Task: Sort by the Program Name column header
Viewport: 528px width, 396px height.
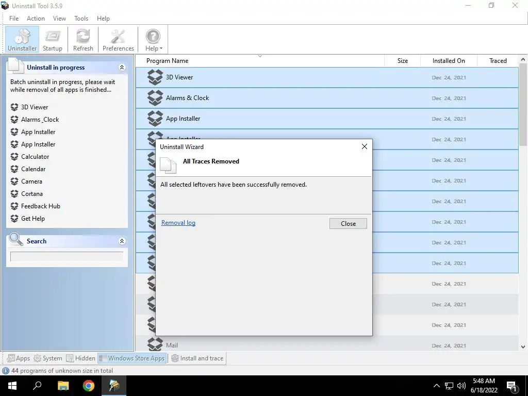Action: [260, 61]
